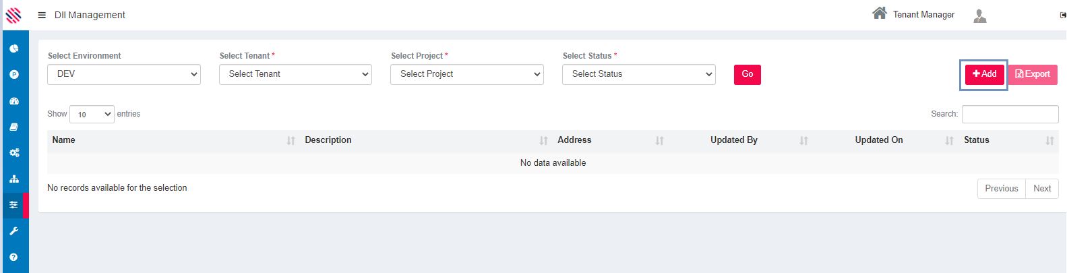Click the Export button
The image size is (1067, 273).
1033,74
